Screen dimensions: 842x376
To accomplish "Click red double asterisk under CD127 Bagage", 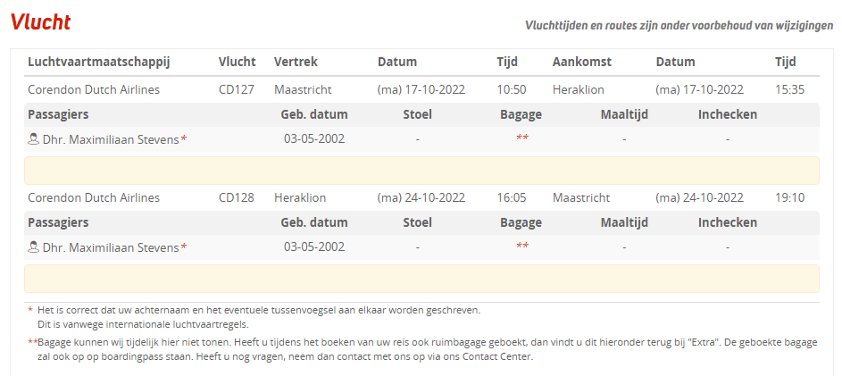I will pos(521,139).
